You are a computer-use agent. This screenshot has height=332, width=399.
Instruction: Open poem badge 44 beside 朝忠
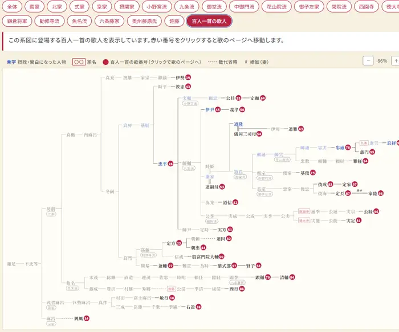click(203, 248)
